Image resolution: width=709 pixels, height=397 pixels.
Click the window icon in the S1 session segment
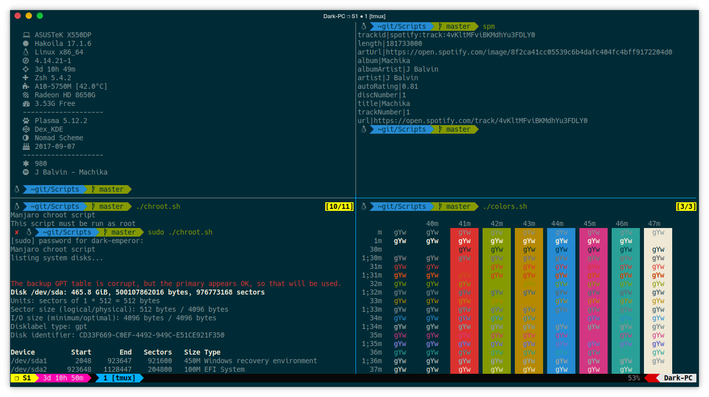point(17,378)
